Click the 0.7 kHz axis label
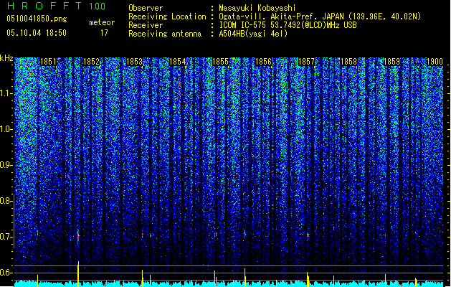Screen dimensions: 451x287 (6, 237)
